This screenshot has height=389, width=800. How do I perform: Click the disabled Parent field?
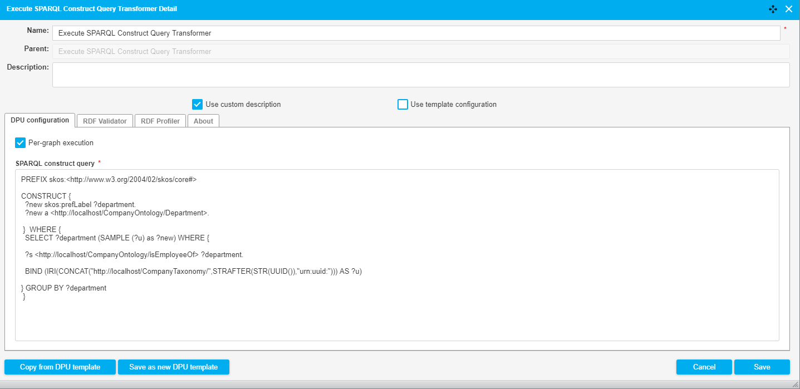(420, 52)
